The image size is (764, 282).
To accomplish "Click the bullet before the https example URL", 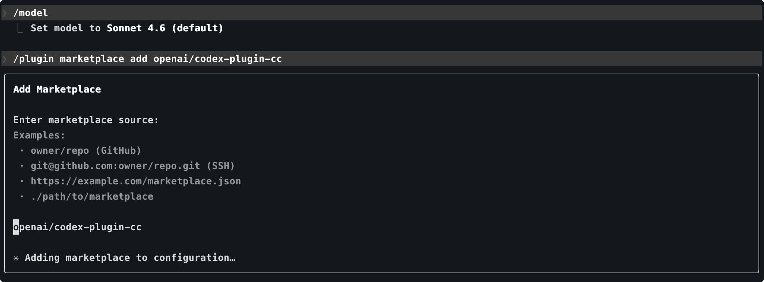I will (x=22, y=181).
